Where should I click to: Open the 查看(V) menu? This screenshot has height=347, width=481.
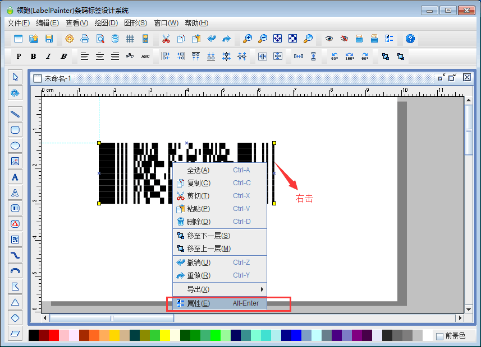tap(77, 24)
